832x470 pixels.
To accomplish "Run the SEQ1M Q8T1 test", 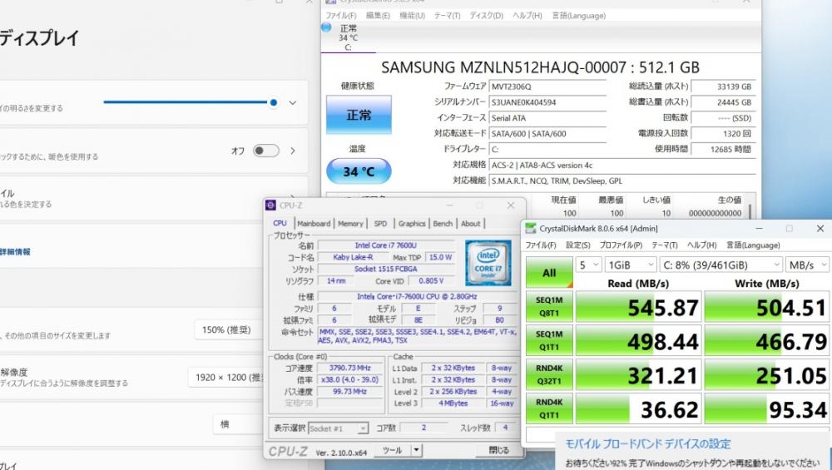I will pos(549,307).
